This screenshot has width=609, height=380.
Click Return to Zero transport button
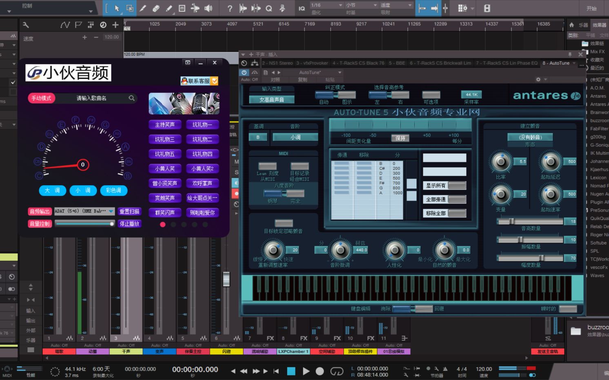click(x=276, y=371)
